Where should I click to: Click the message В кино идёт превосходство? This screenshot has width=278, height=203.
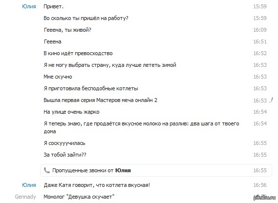[78, 53]
